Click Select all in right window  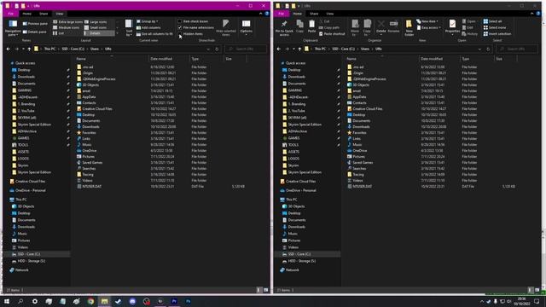[x=492, y=21]
